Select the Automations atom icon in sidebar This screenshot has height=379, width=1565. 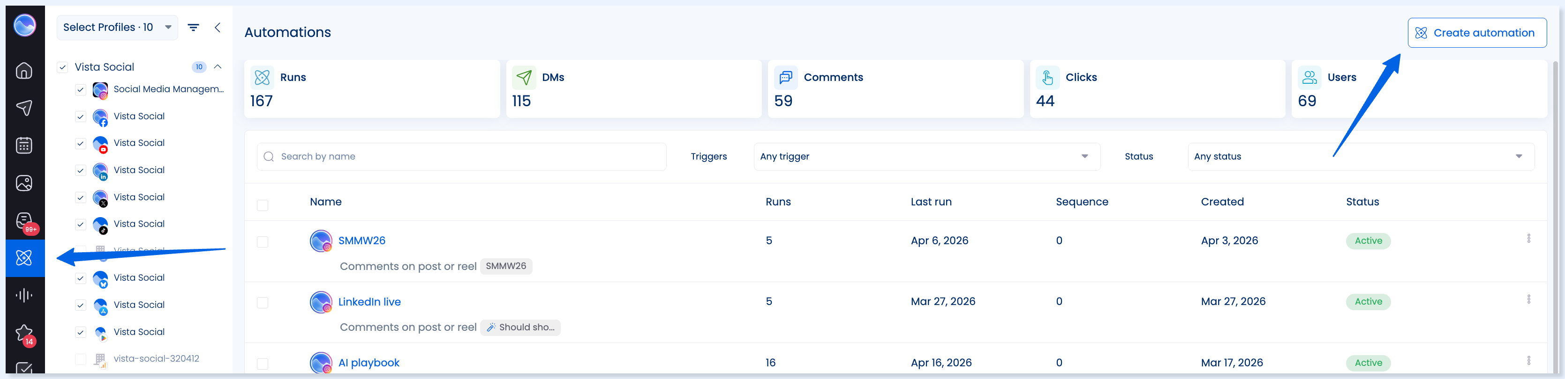click(x=24, y=258)
